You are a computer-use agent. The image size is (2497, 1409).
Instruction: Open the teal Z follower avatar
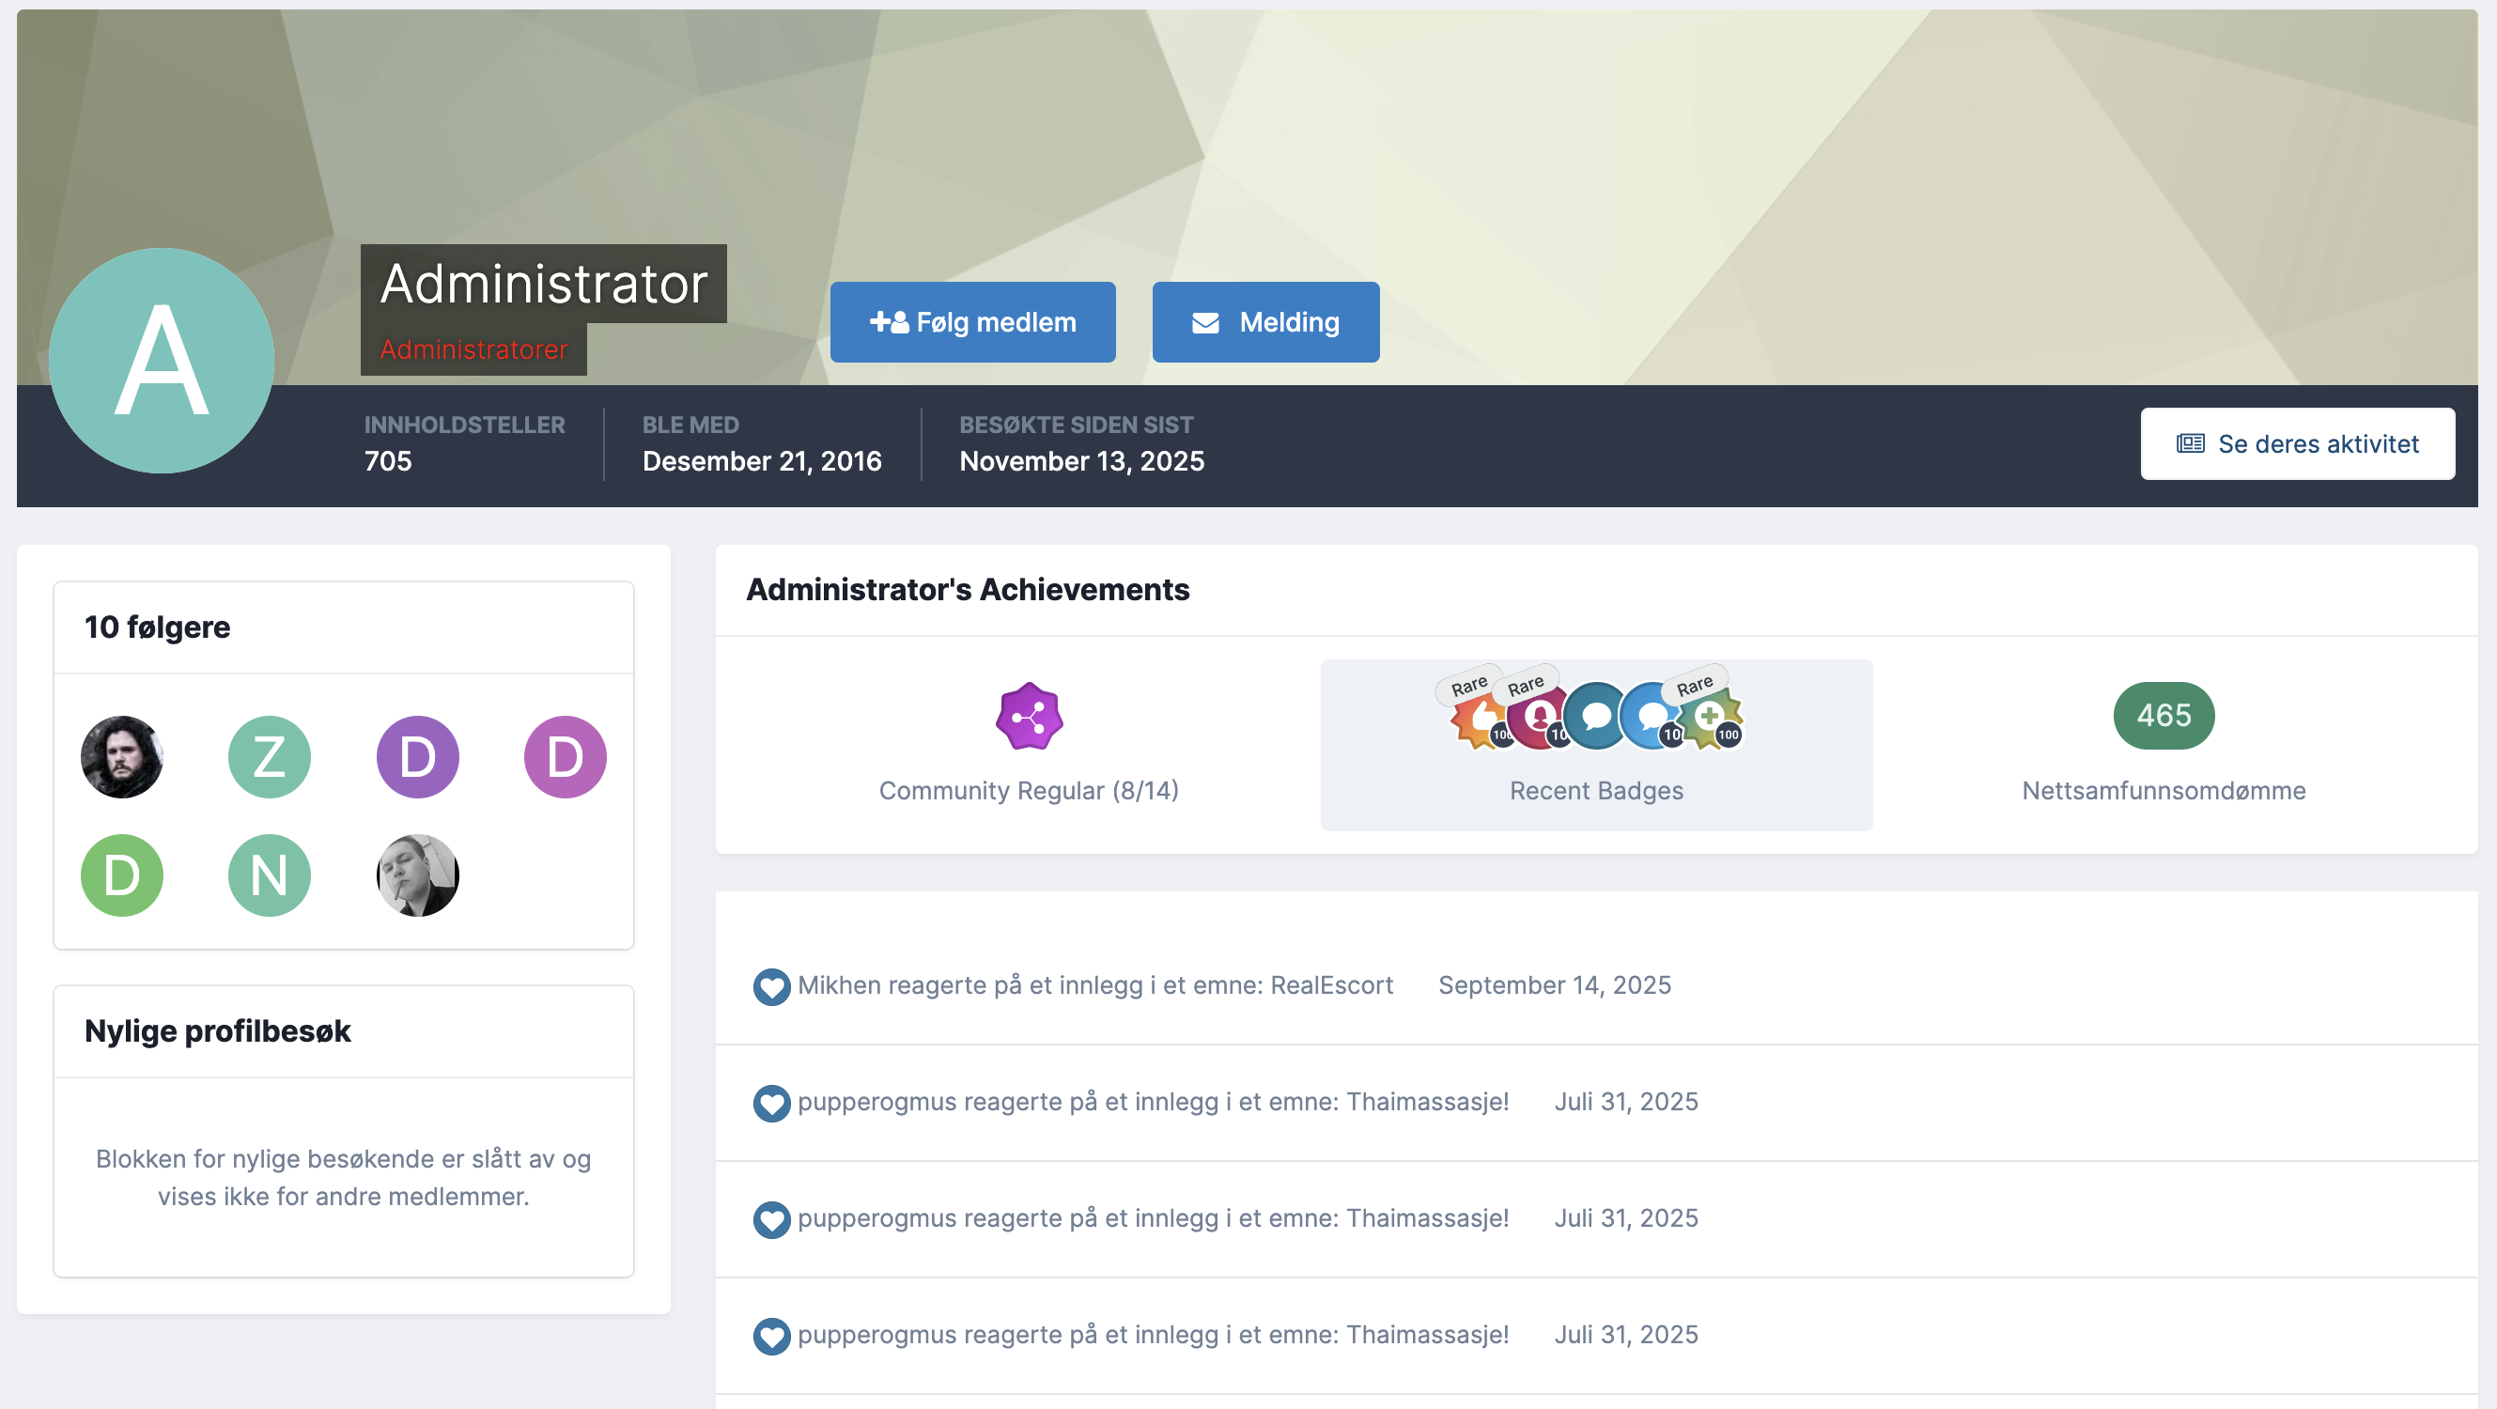click(x=270, y=757)
